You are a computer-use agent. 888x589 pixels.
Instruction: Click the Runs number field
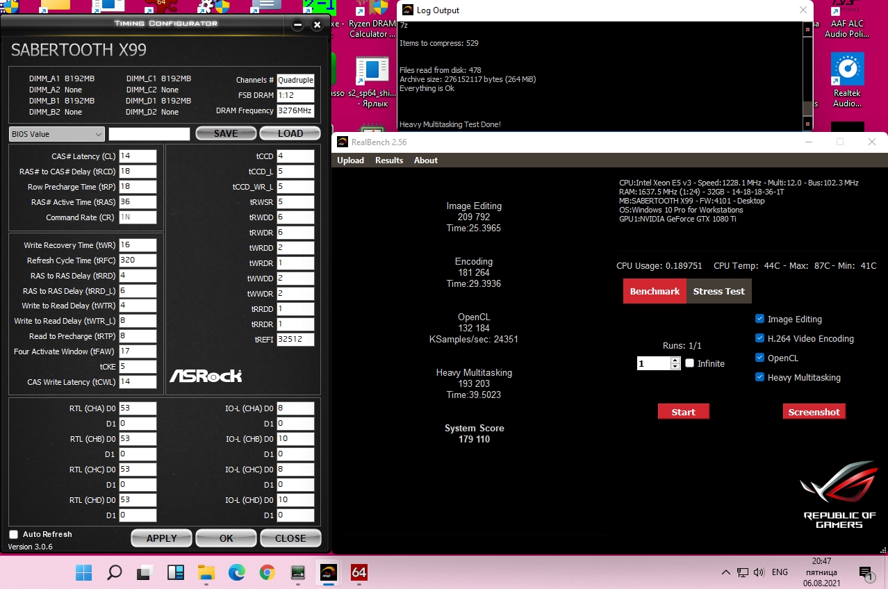coord(654,363)
